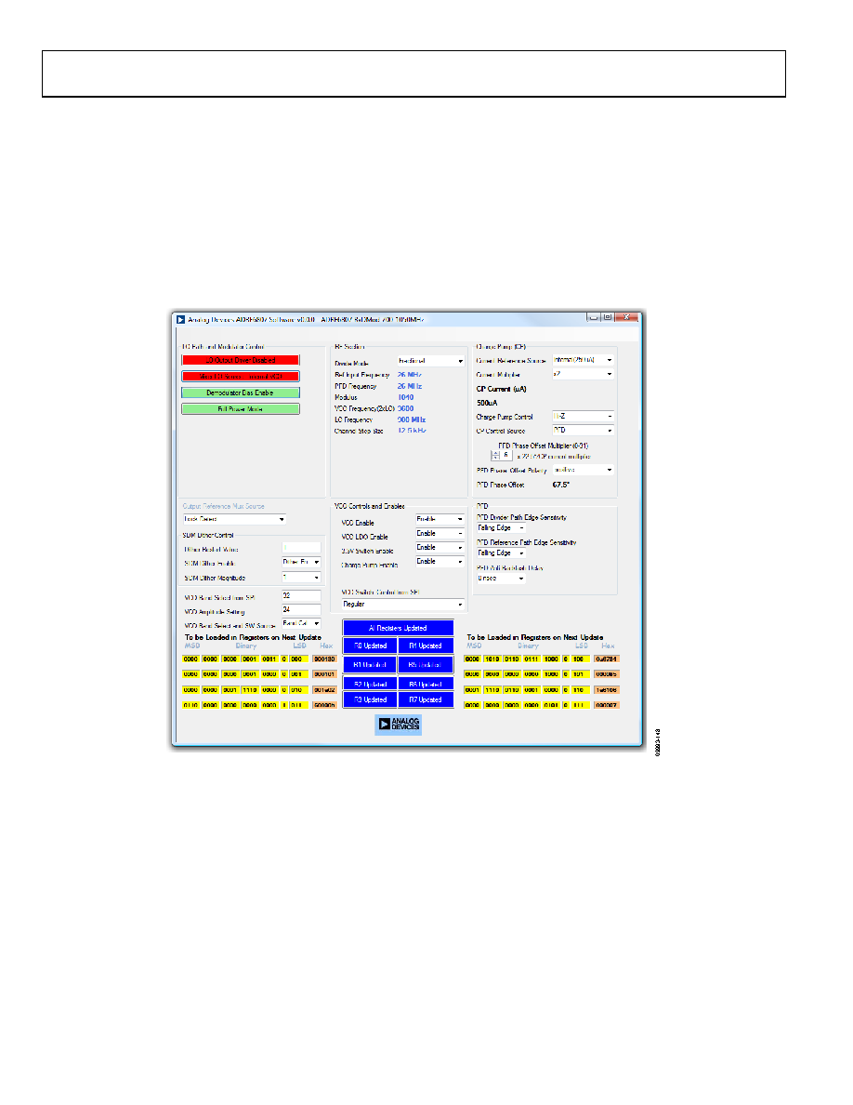Click the R4 Updated button
This screenshot has width=853, height=1105.
[x=426, y=646]
